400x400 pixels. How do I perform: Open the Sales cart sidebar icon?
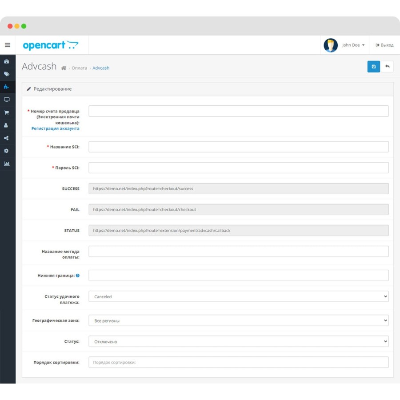(x=7, y=112)
